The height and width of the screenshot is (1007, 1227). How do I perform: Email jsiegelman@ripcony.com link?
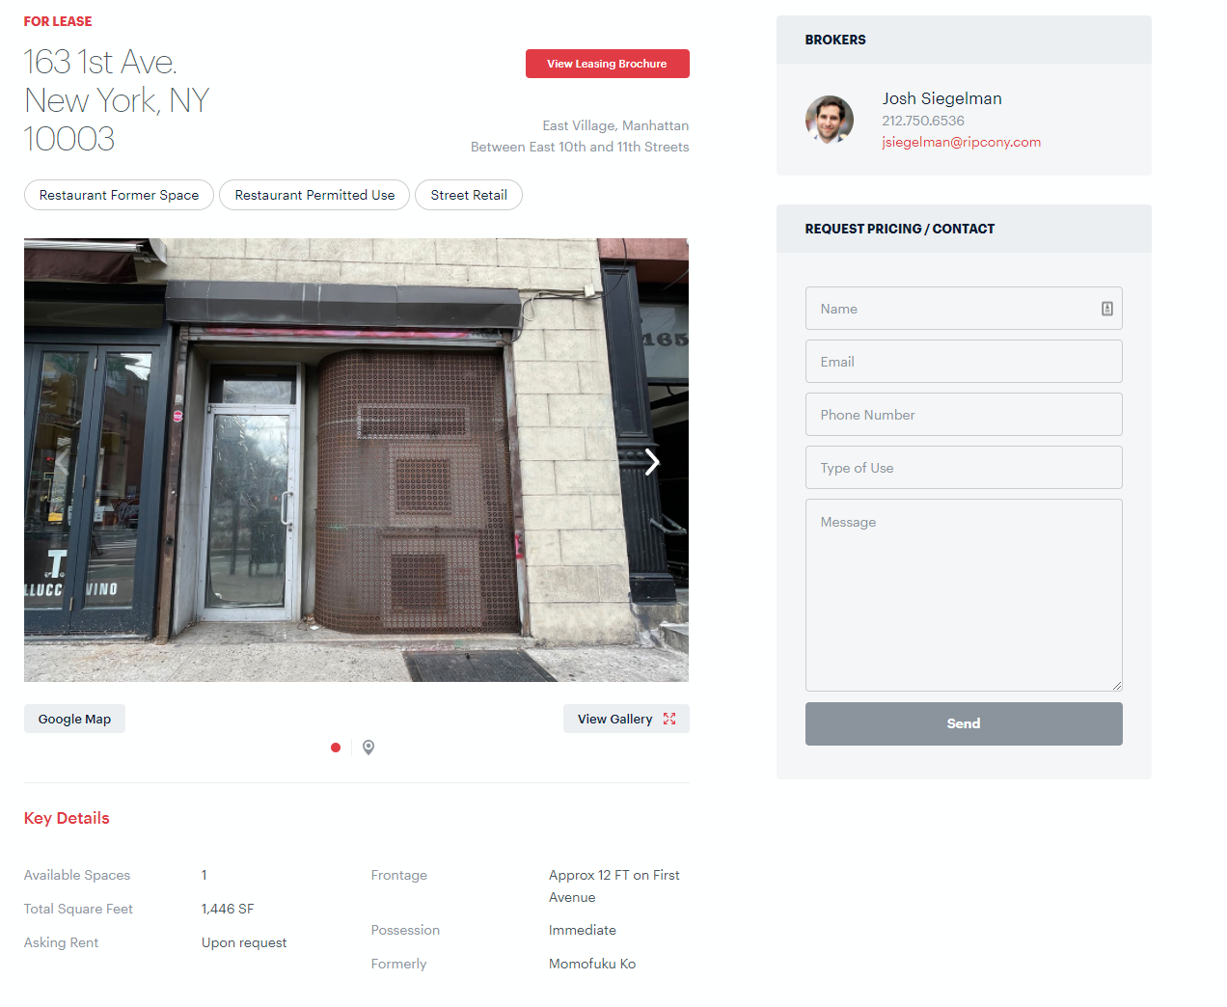(961, 142)
